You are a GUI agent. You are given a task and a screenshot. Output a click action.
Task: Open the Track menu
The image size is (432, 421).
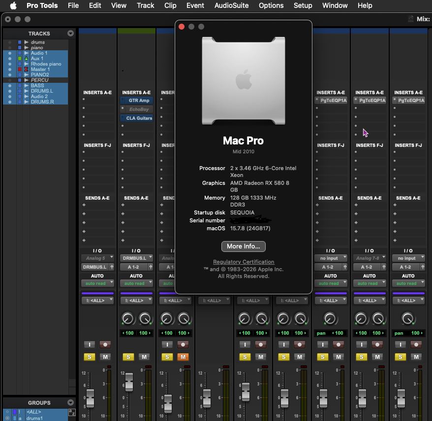(x=146, y=5)
